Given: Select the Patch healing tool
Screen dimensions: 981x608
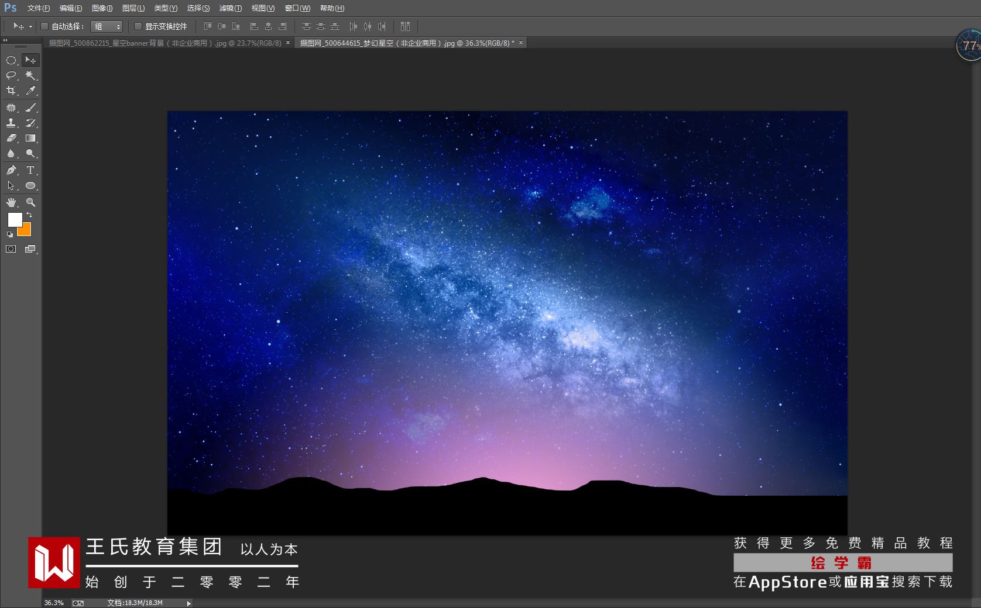Looking at the screenshot, I should point(11,108).
